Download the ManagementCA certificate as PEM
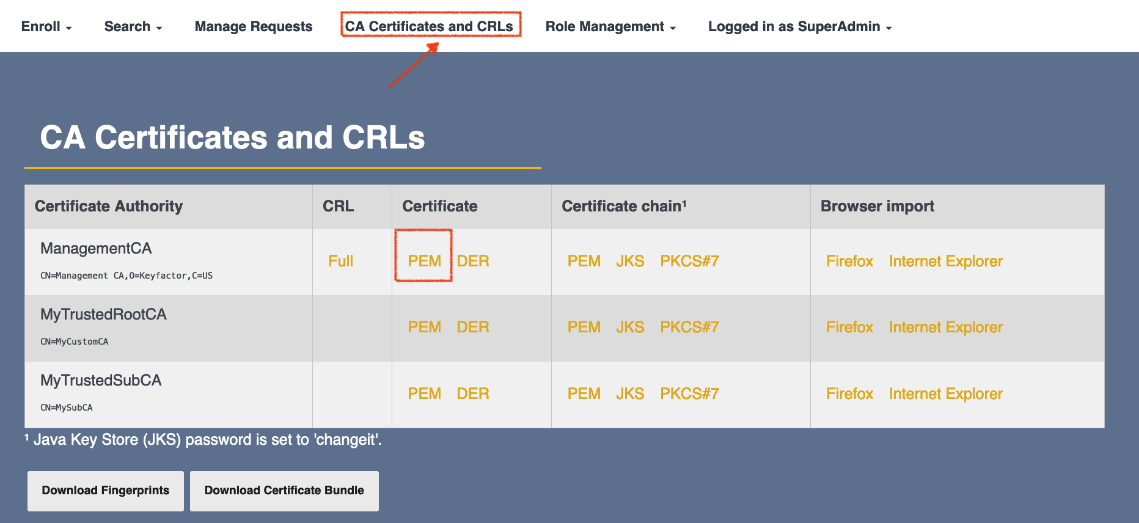The height and width of the screenshot is (523, 1139). pyautogui.click(x=424, y=261)
